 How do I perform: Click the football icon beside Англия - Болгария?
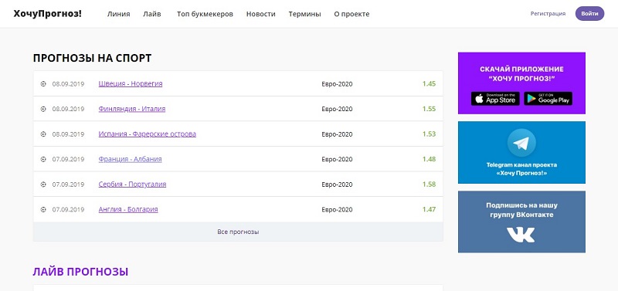pos(43,210)
